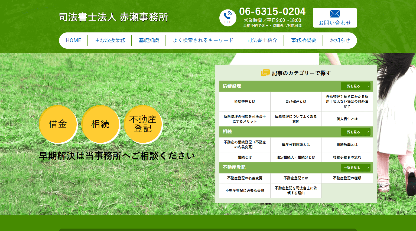This screenshot has width=416, height=231.
Task: Open the 相続放棄とは article link
Action: [x=347, y=145]
